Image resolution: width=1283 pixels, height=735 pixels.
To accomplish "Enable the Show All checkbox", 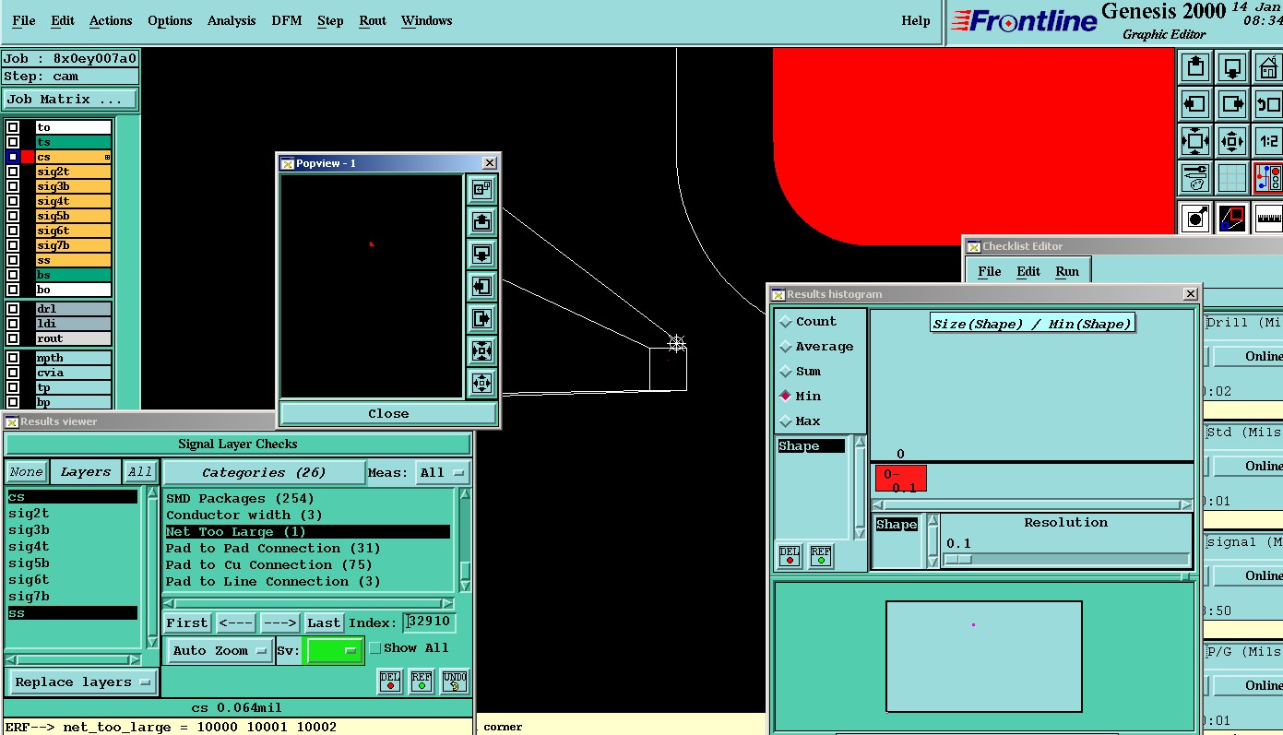I will pyautogui.click(x=375, y=648).
